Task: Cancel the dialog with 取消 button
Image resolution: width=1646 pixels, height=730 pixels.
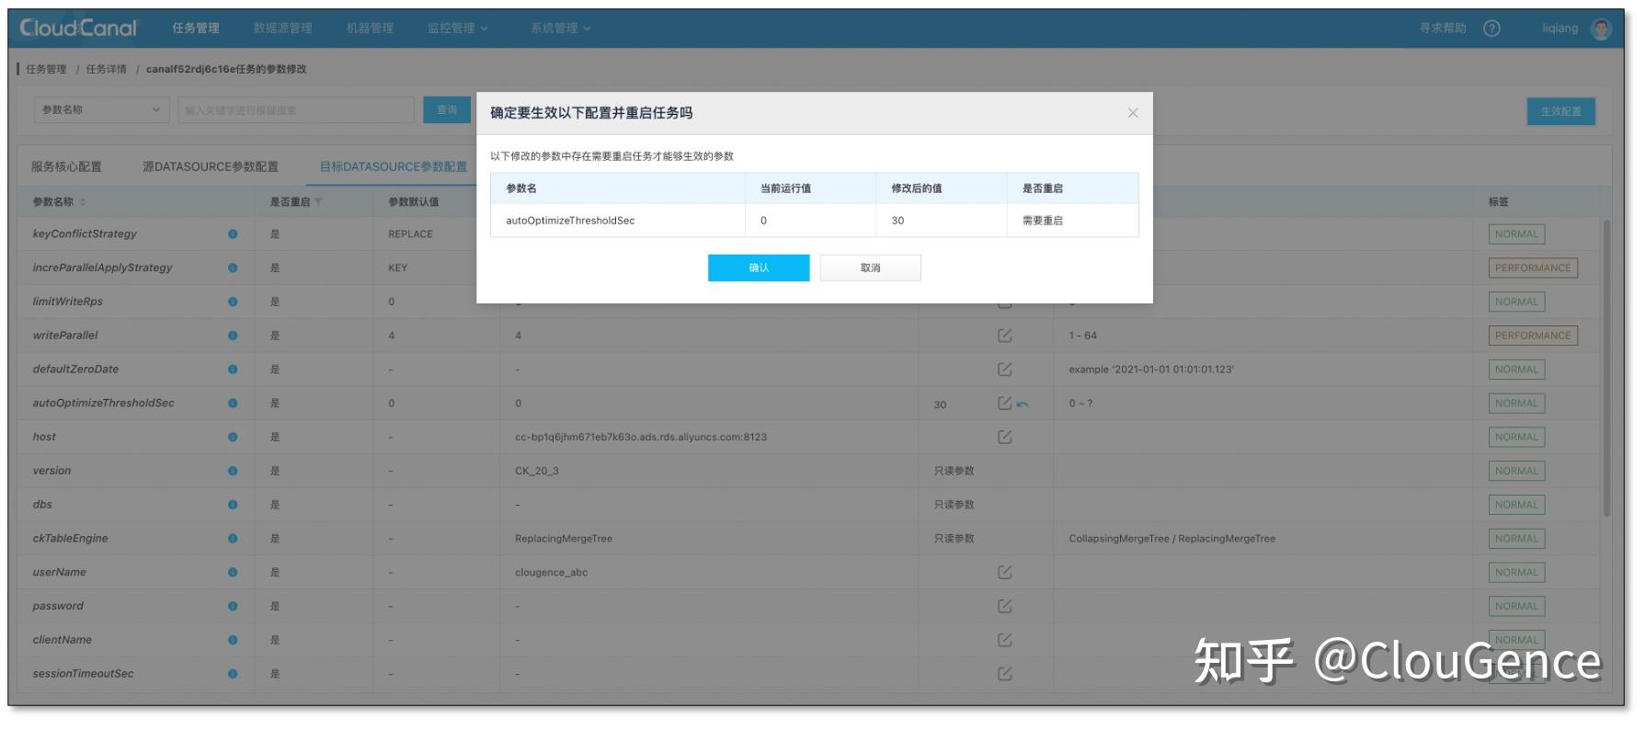Action: coord(870,268)
